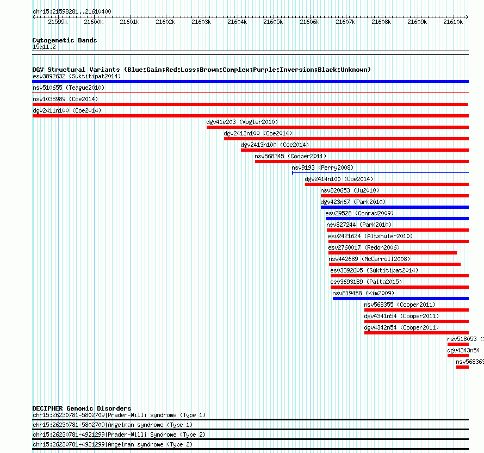Image resolution: width=484 pixels, height=453 pixels.
Task: Select the 15q11.2 cytogenetic band label
Action: pos(44,47)
